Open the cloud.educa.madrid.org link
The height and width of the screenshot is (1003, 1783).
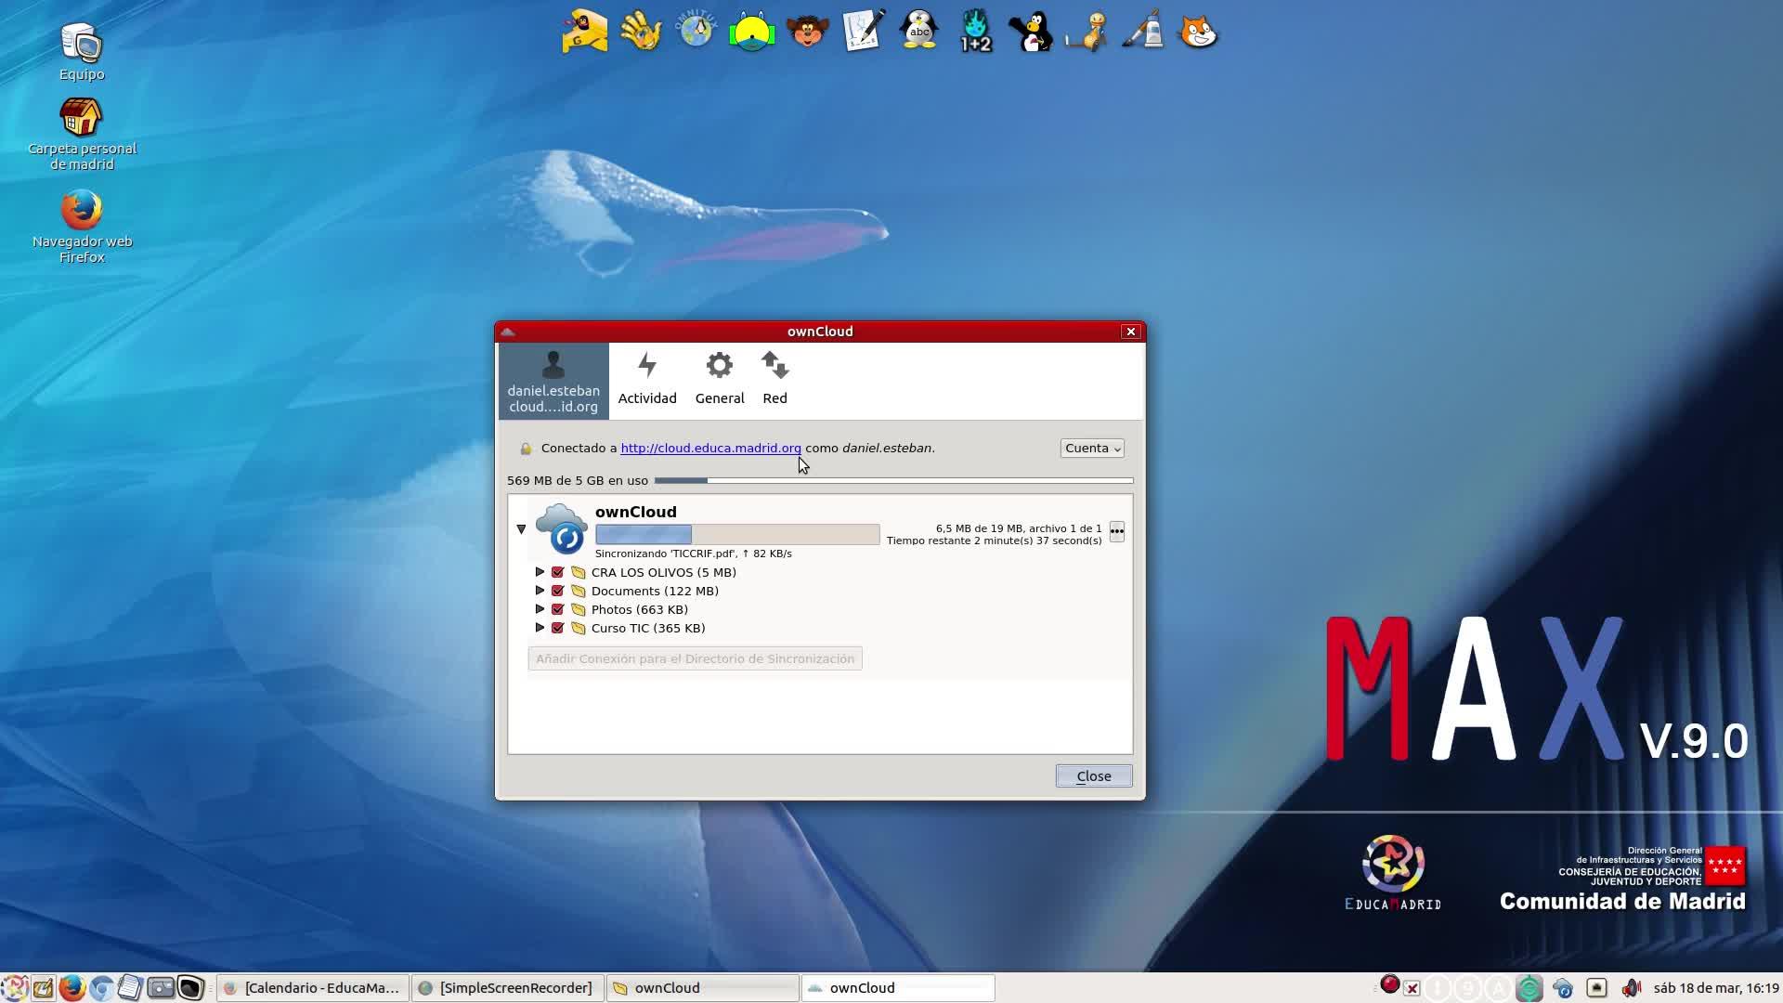click(x=710, y=449)
